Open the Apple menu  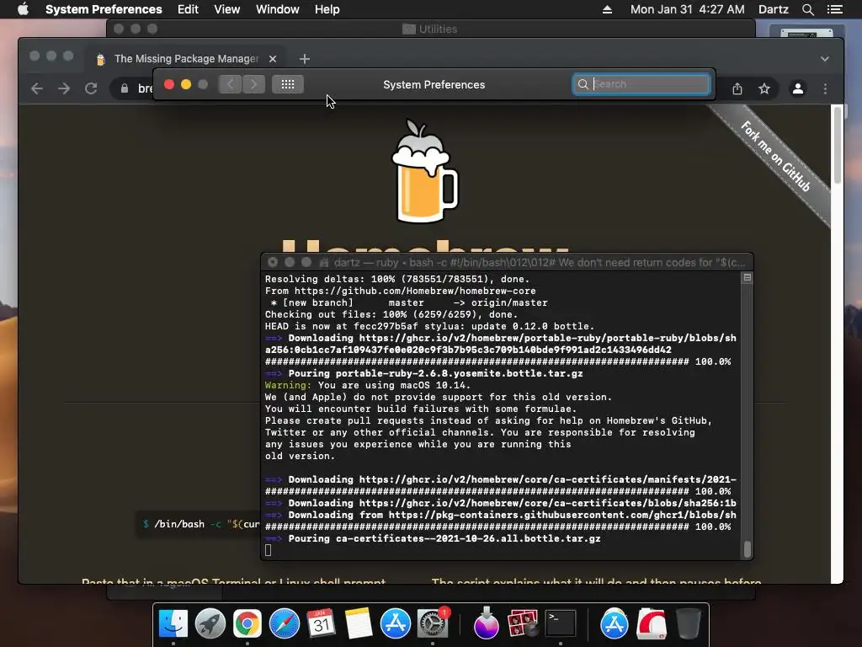[x=23, y=9]
